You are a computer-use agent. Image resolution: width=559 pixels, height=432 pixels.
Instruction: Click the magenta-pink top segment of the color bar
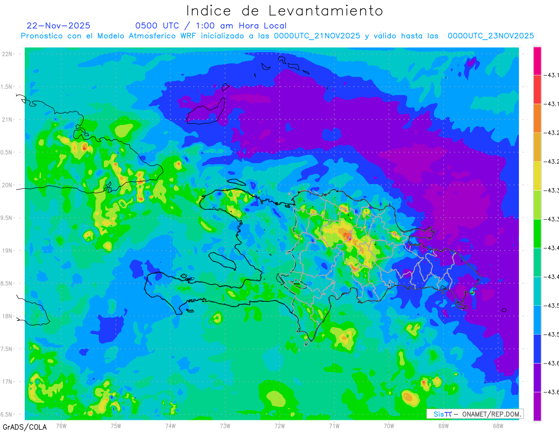[x=537, y=61]
